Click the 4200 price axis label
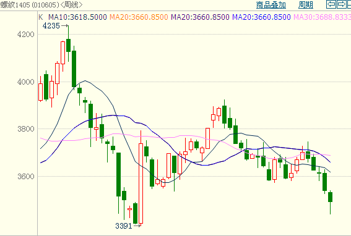The height and width of the screenshot is (236, 351). (26, 35)
